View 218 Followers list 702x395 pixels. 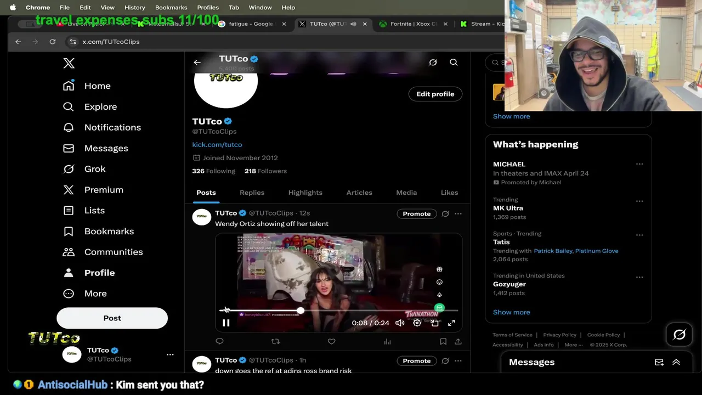pos(265,171)
